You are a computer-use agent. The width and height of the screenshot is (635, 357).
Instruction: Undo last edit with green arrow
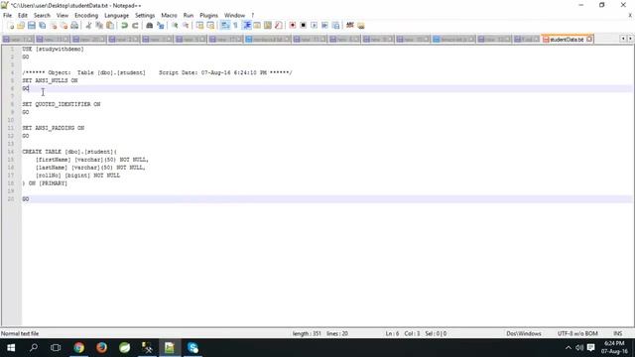click(x=124, y=26)
